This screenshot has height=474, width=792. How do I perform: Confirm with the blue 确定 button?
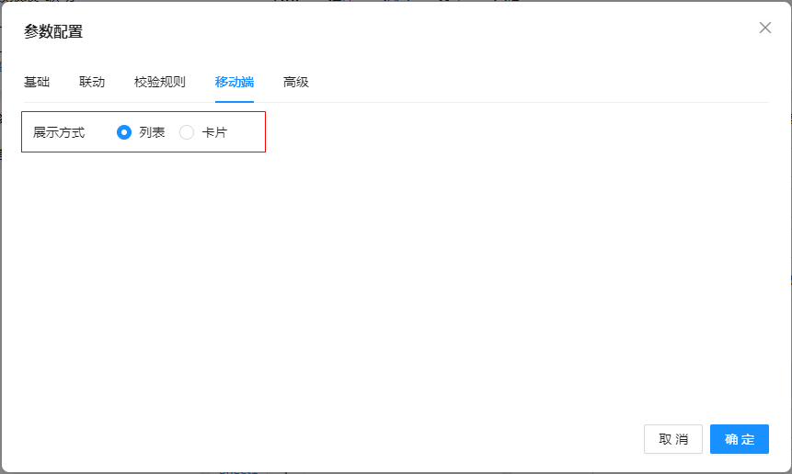click(x=739, y=439)
